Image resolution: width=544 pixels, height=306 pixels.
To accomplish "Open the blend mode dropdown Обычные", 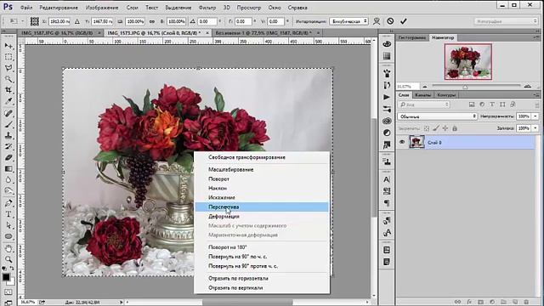I will click(438, 116).
